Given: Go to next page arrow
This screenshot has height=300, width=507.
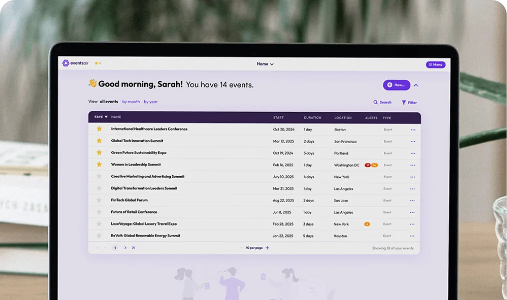Looking at the screenshot, I should point(125,247).
